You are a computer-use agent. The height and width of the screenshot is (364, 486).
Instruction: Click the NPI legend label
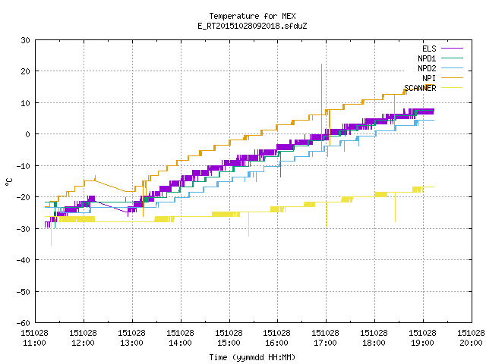point(429,78)
